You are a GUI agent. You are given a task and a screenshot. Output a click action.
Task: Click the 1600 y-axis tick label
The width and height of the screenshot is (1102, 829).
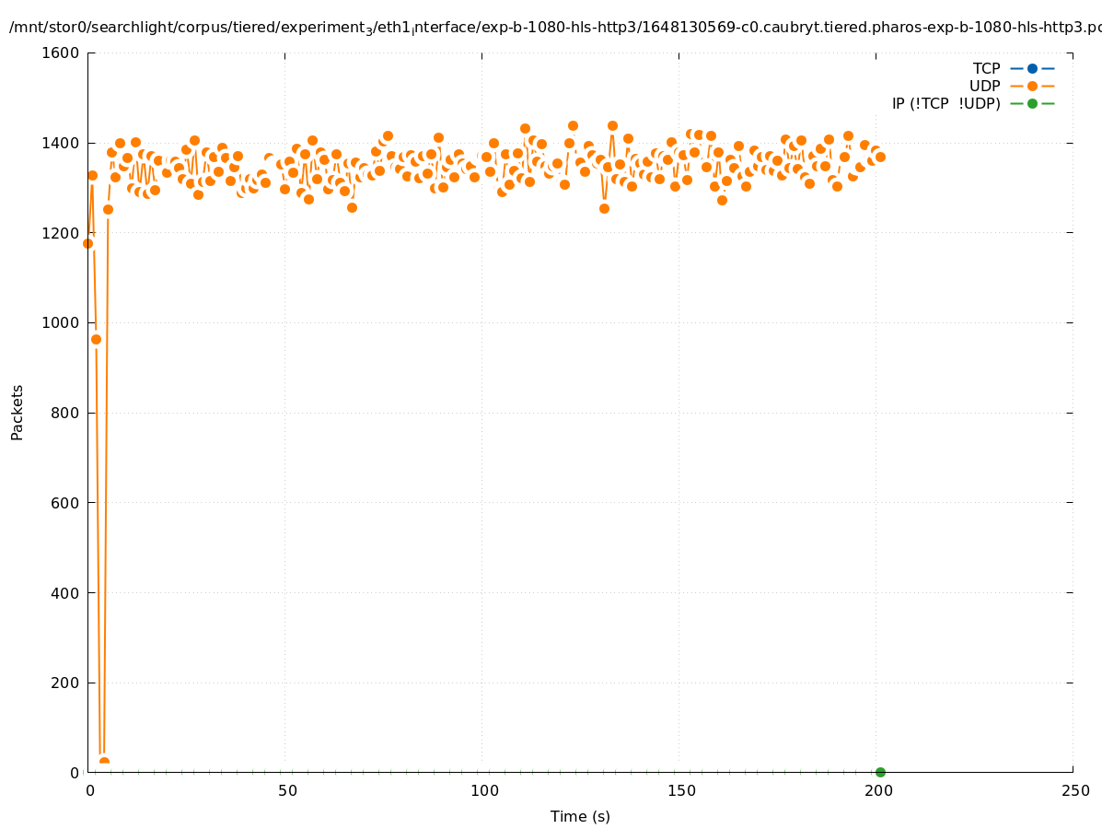tap(61, 53)
